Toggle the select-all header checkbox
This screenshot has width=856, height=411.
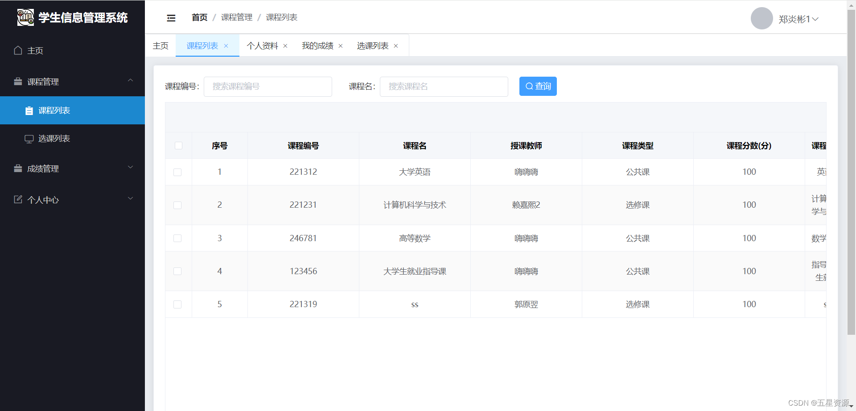[179, 146]
